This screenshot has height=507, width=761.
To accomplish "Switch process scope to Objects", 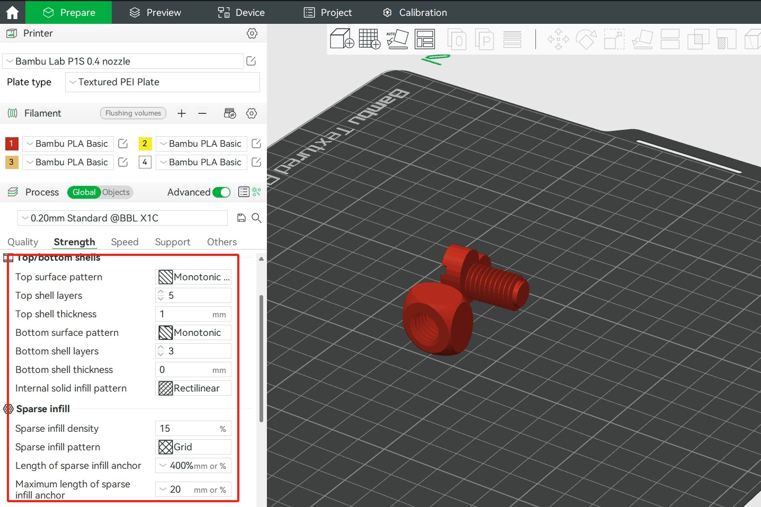I will [116, 192].
